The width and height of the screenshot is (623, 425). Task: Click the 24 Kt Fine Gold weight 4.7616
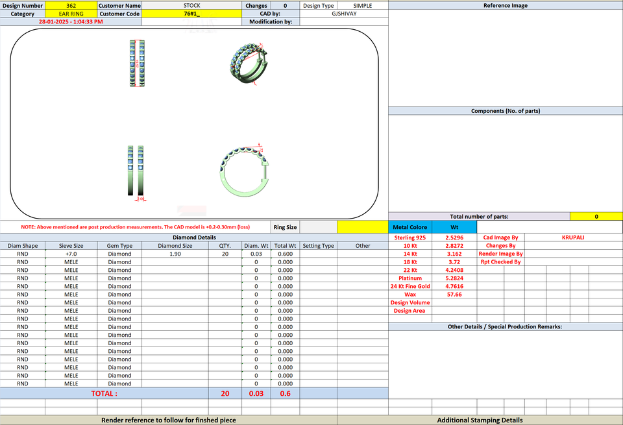[x=454, y=286]
